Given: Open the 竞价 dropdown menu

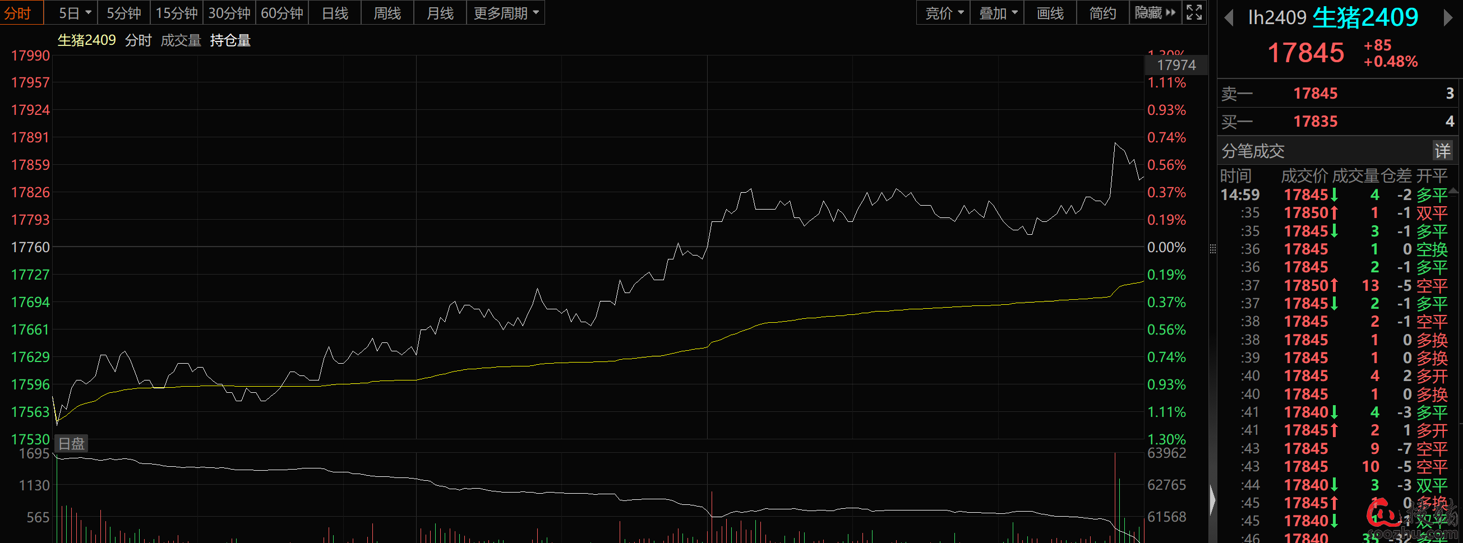Looking at the screenshot, I should tap(944, 12).
